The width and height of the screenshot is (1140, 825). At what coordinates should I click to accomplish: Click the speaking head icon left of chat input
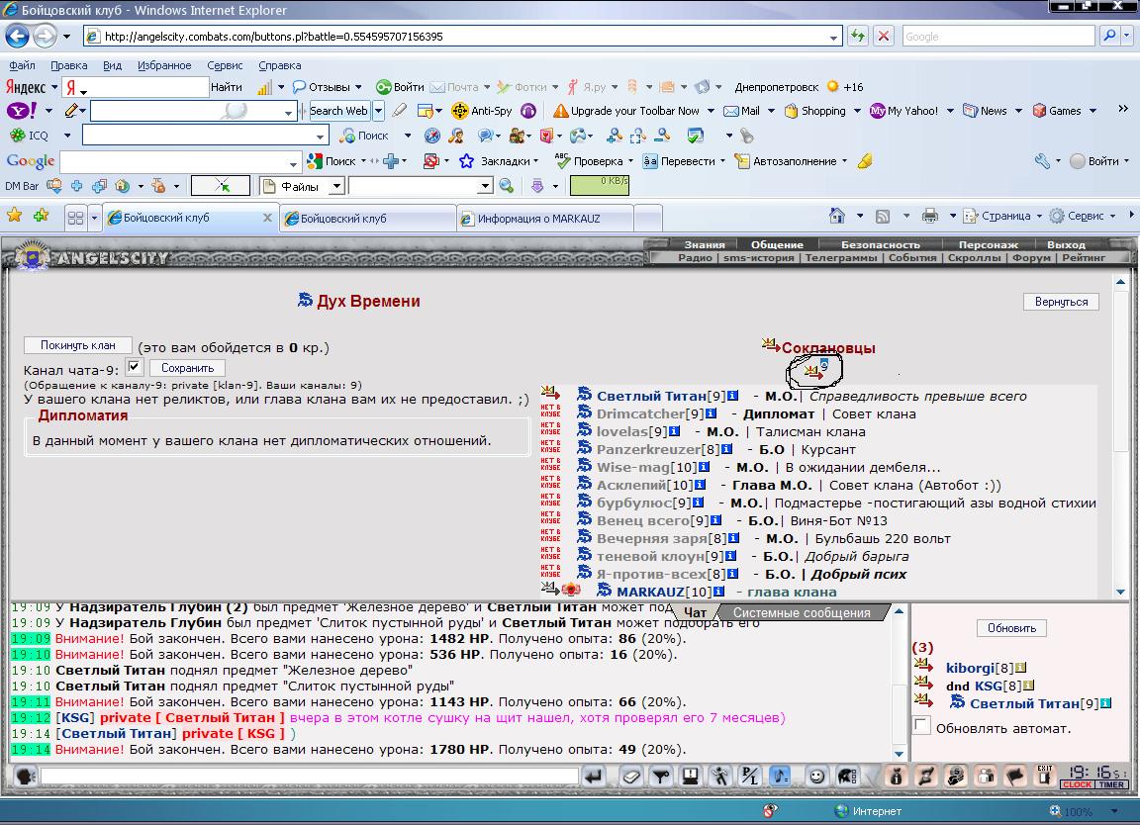pyautogui.click(x=26, y=777)
